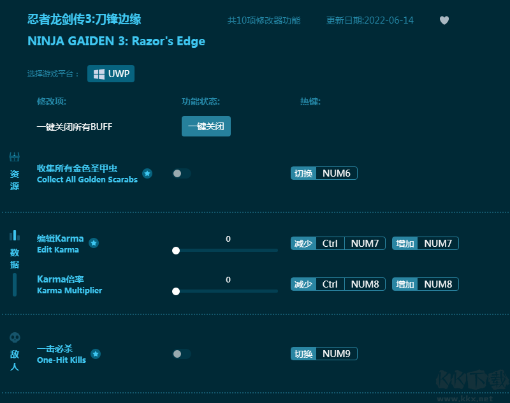The image size is (510, 403).
Task: Select the UWP game platform
Action: tap(111, 74)
